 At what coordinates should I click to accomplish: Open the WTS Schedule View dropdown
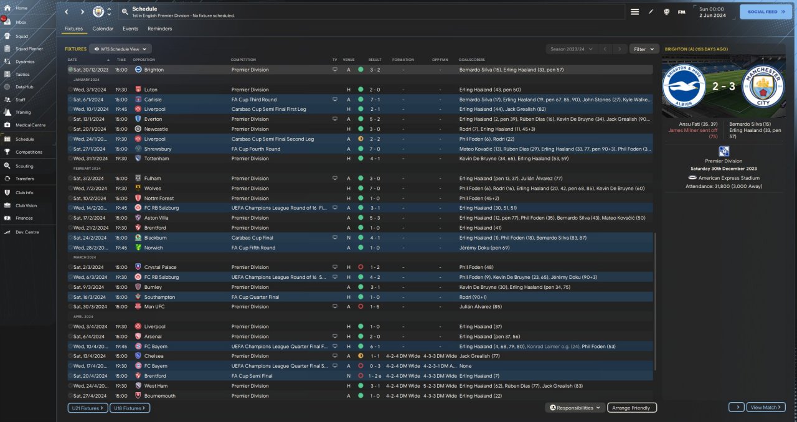[120, 49]
